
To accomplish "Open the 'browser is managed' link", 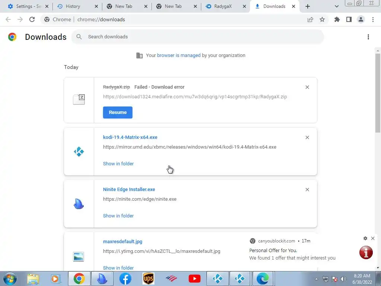I will (x=179, y=55).
